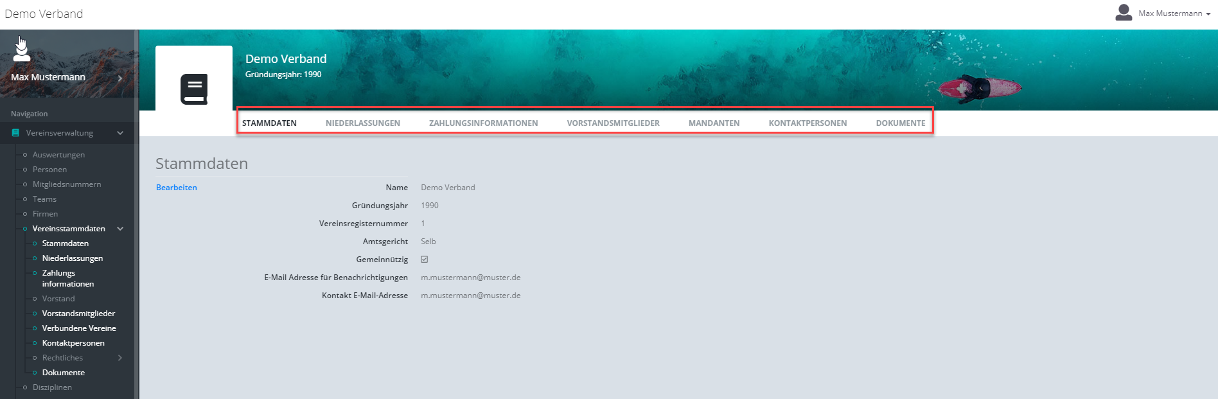Switch to the Niederlassungen tab

[x=363, y=123]
